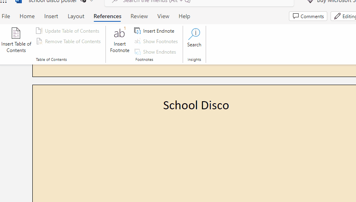
Task: Click the Insert Table of Contents icon
Action: (16, 33)
